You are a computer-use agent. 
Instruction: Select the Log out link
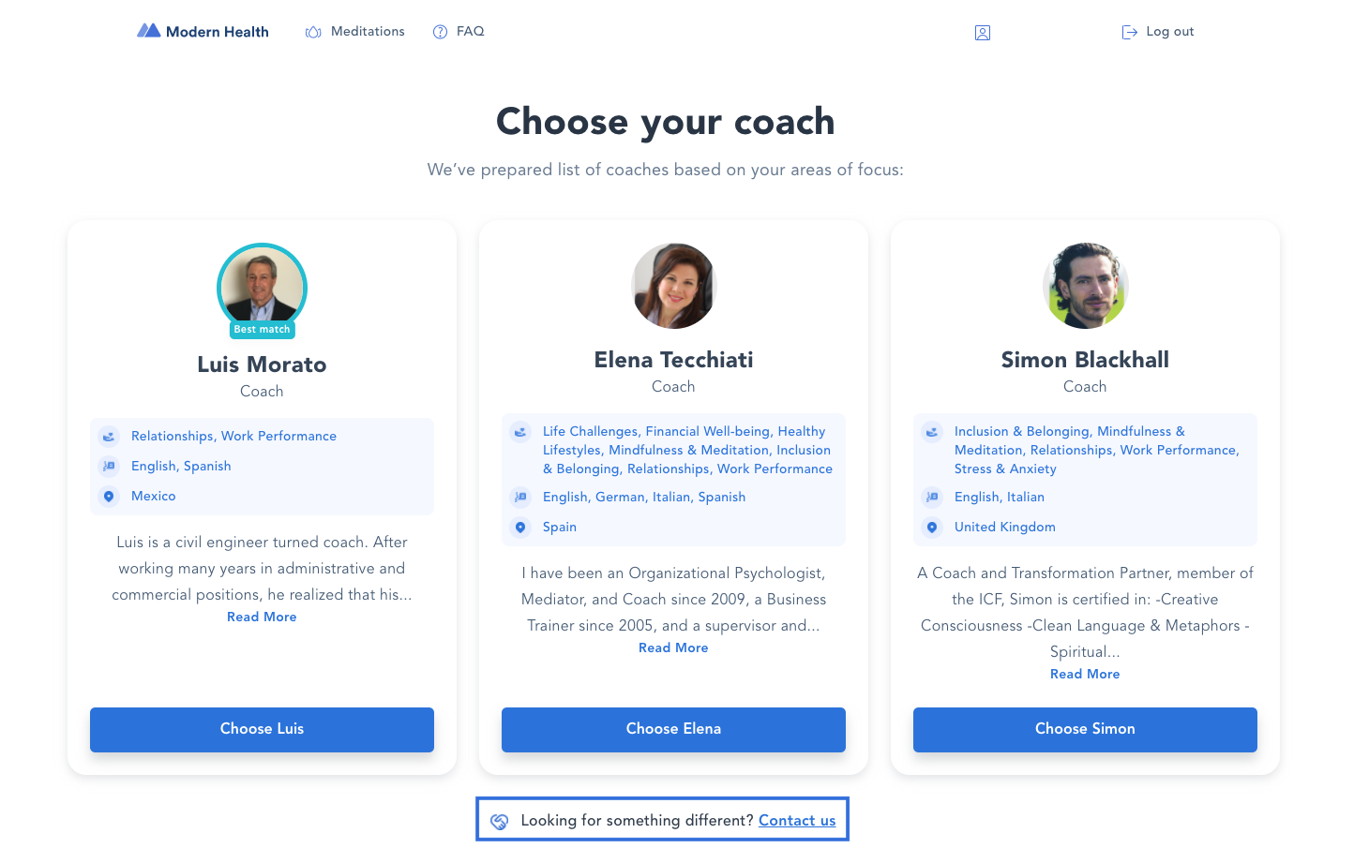coord(1170,31)
